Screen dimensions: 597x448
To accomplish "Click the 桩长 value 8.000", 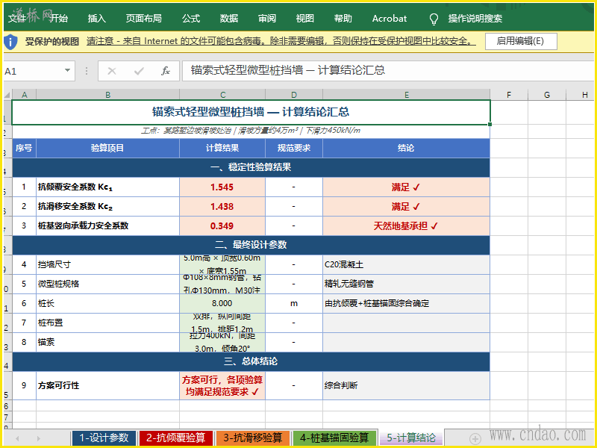I will point(222,303).
